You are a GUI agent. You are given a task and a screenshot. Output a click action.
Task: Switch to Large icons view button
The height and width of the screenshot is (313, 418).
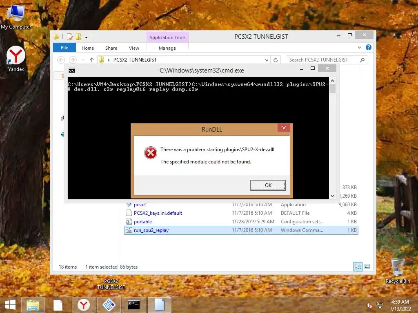367,267
